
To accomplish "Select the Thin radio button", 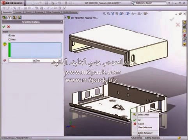I will tap(9, 35).
